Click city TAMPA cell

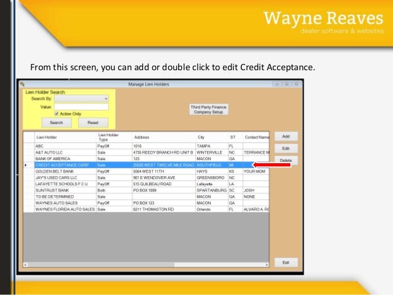(212, 146)
